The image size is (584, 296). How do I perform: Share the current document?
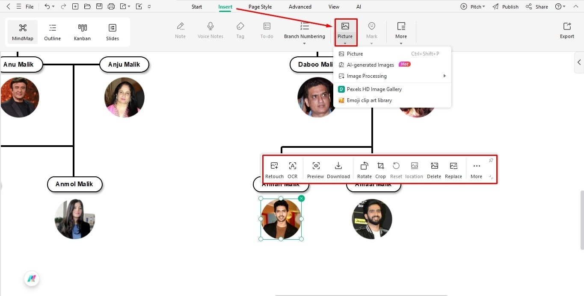click(537, 6)
